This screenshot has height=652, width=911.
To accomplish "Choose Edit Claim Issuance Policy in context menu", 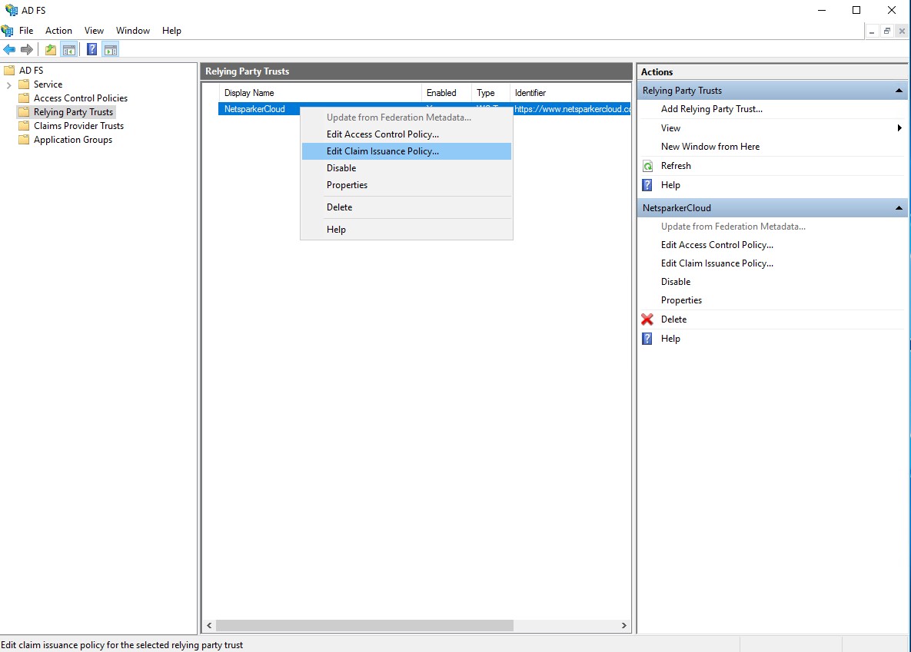I will [x=383, y=151].
